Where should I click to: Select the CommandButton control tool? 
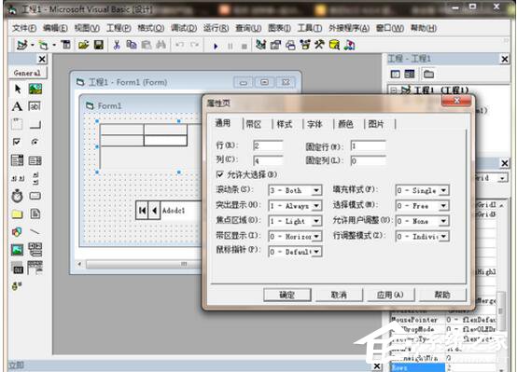pyautogui.click(x=35, y=124)
